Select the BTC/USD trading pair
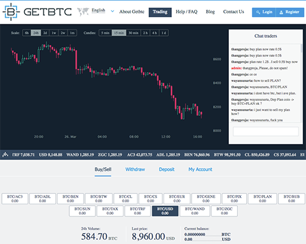 click(x=165, y=211)
